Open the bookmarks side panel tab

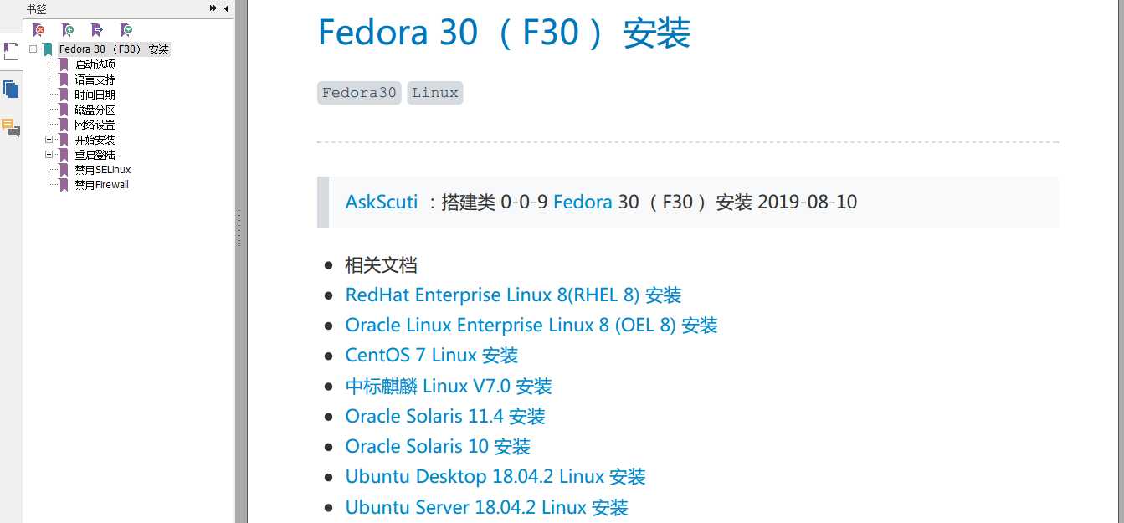click(x=10, y=51)
